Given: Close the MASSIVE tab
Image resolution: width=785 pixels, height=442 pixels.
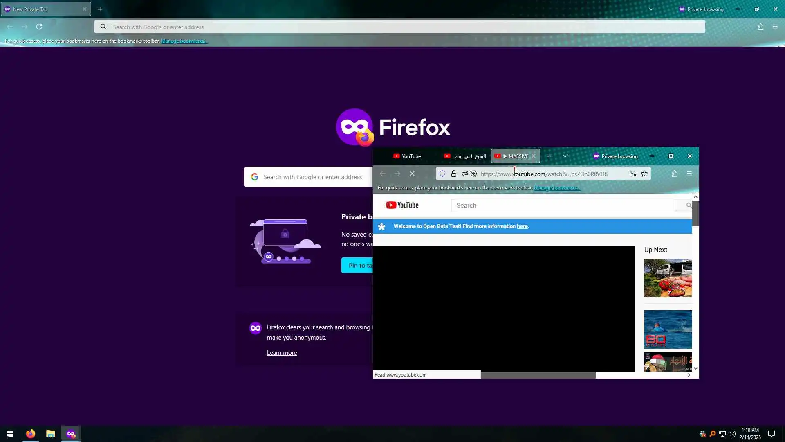Looking at the screenshot, I should (x=534, y=156).
